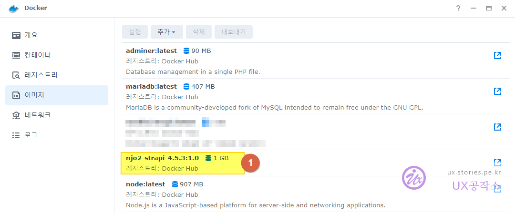Click the 로그 log sidebar icon
The width and height of the screenshot is (515, 214).
[16, 135]
